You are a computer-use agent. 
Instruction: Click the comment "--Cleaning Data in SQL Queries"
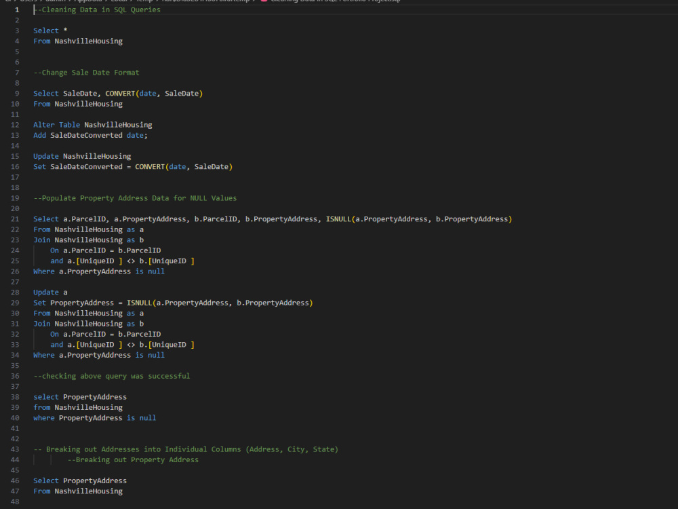coord(97,10)
